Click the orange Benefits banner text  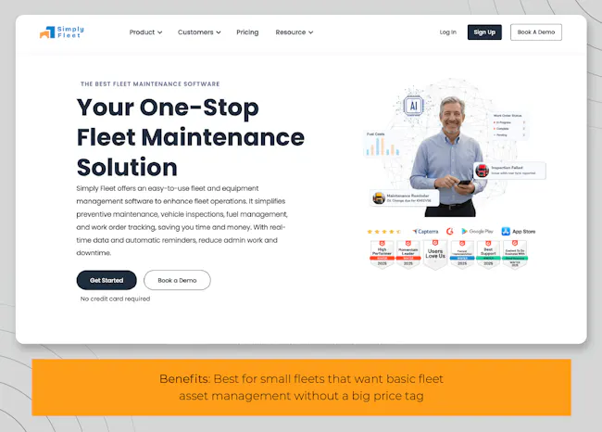(x=301, y=388)
